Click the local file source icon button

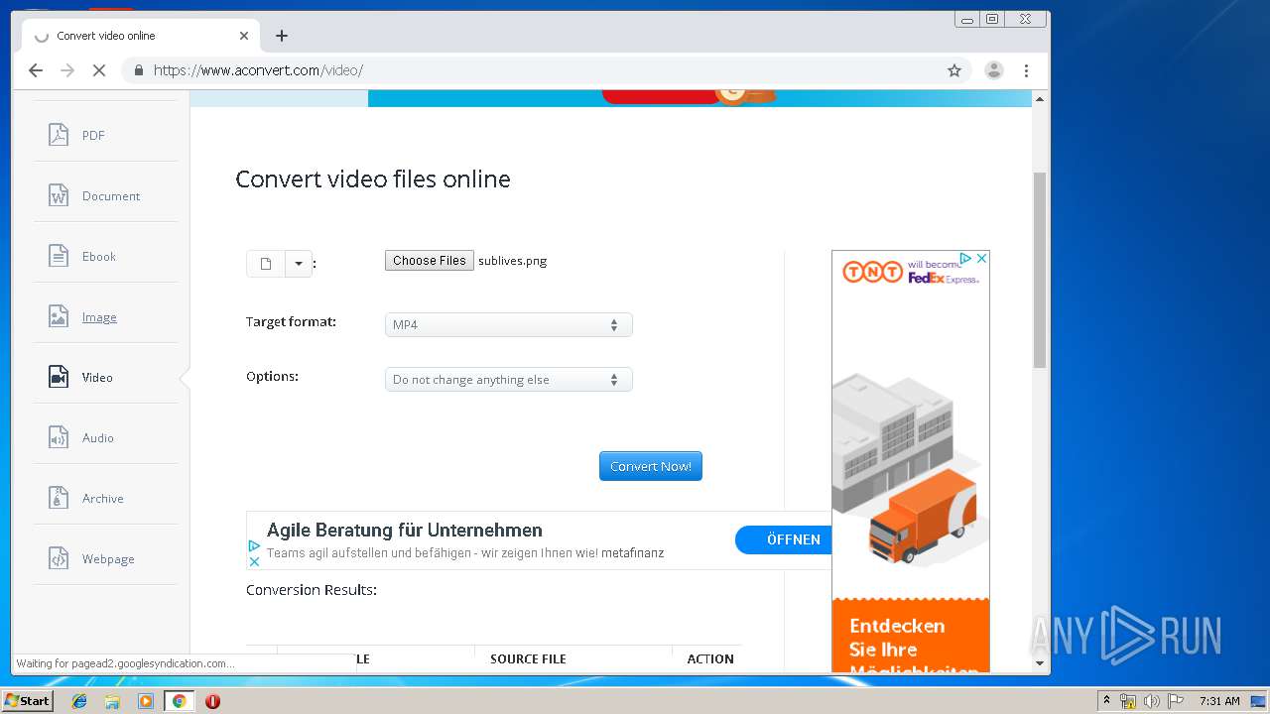[x=266, y=263]
